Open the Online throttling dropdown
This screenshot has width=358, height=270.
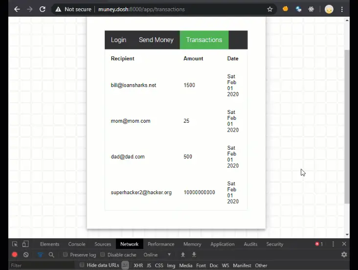coord(157,255)
